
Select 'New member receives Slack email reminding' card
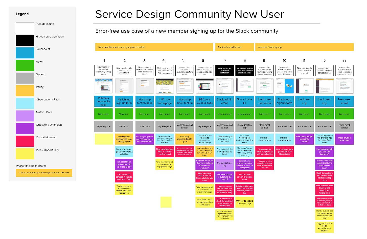(345, 70)
